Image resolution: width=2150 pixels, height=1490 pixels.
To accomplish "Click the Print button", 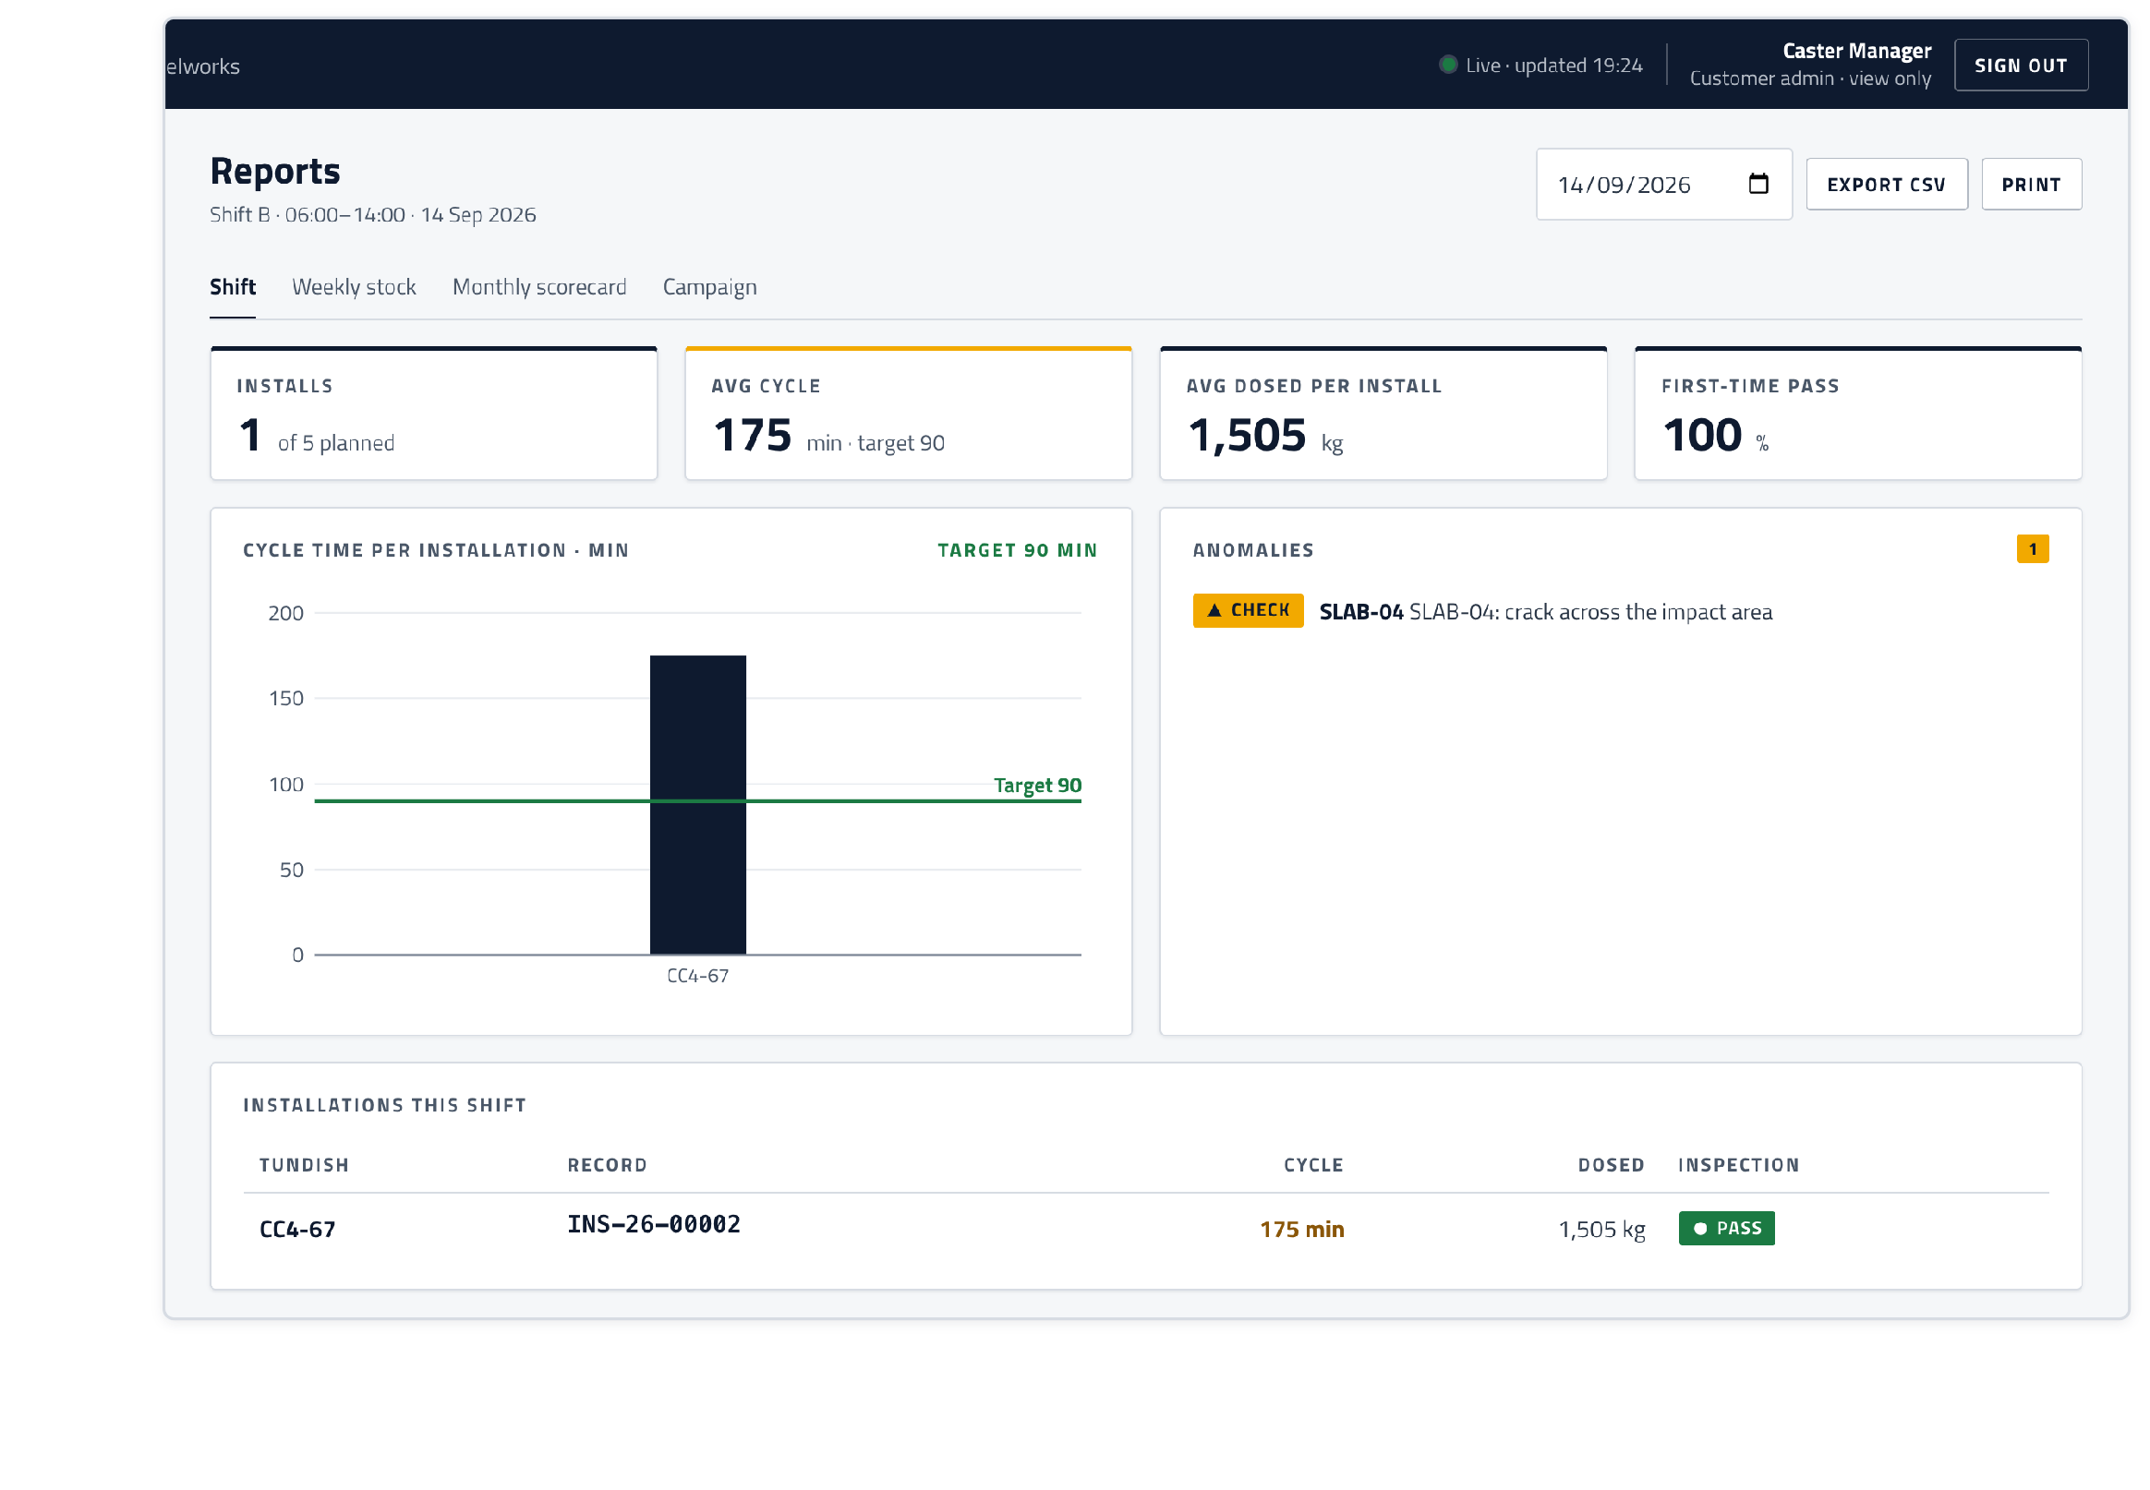I will (2031, 184).
